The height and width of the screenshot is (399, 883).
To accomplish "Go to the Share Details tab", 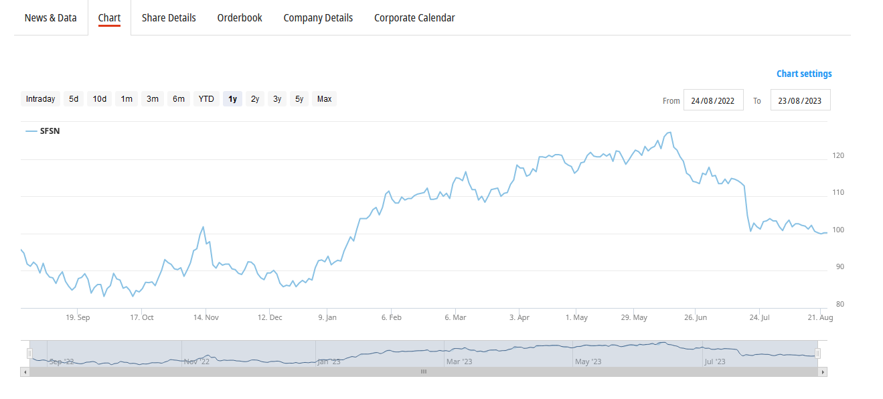I will pyautogui.click(x=169, y=18).
